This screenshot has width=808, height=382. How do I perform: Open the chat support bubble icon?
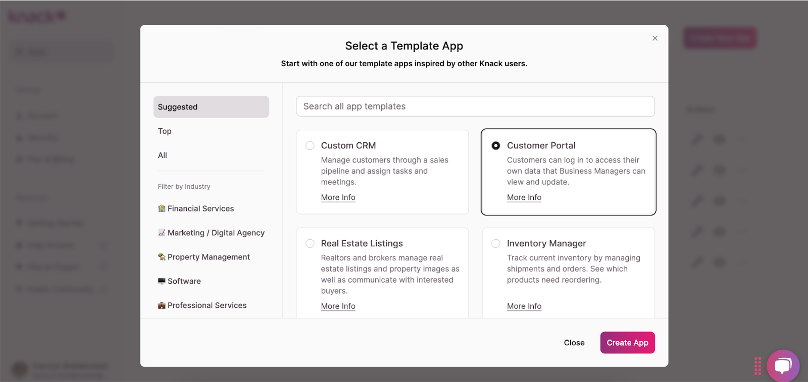pyautogui.click(x=783, y=366)
